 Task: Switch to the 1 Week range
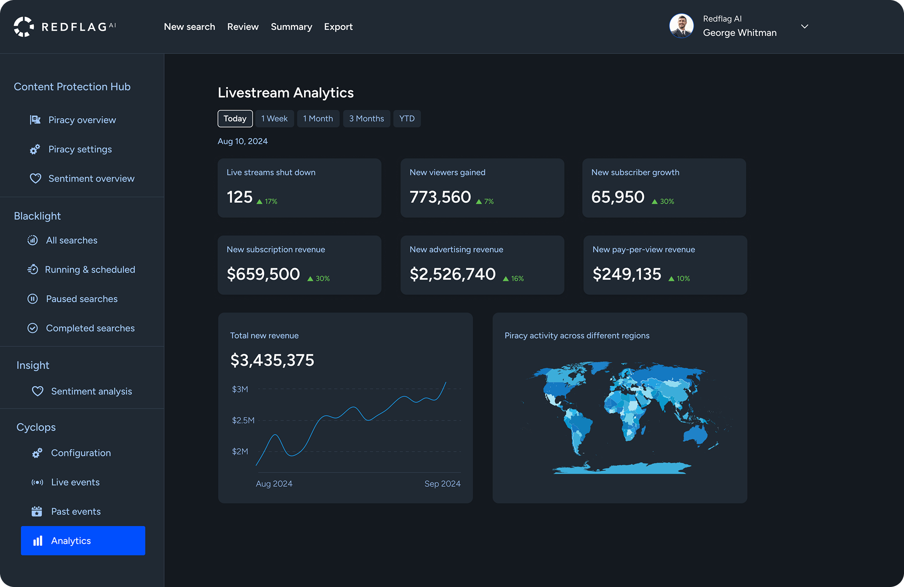(x=274, y=119)
